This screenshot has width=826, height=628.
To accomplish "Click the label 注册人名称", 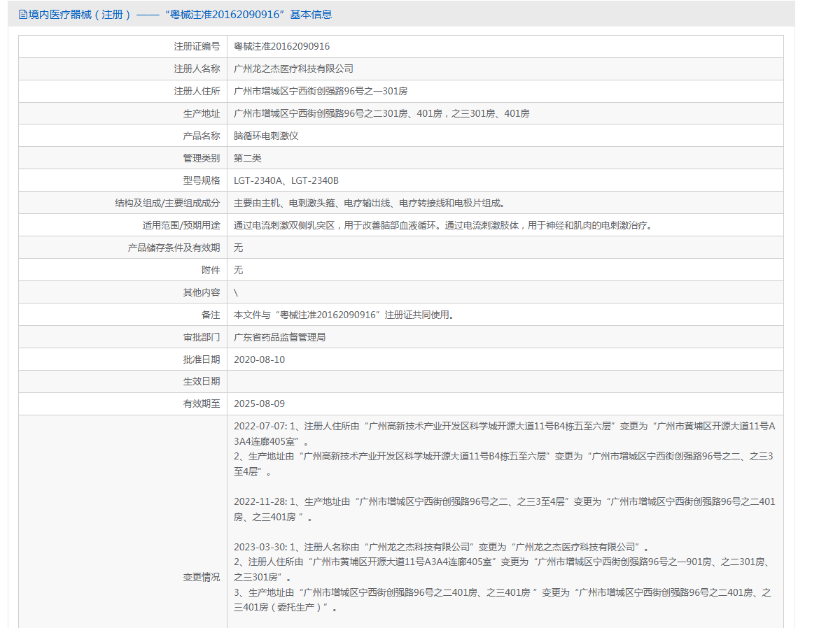I will (x=197, y=69).
